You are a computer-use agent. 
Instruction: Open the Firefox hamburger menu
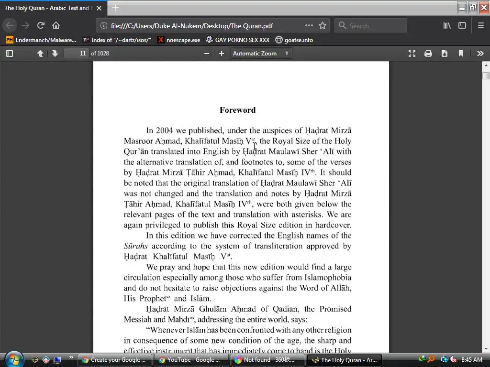(480, 25)
